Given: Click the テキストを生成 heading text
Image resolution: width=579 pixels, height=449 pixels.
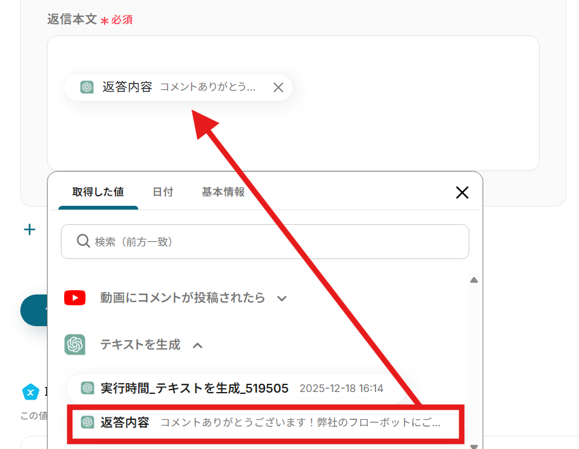Looking at the screenshot, I should (140, 345).
